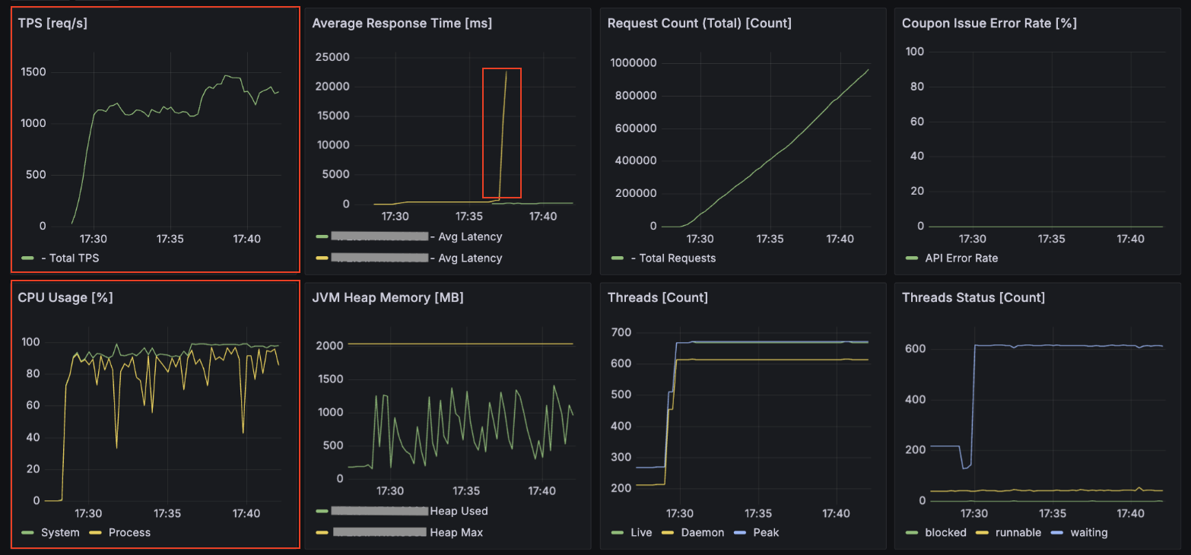Select the Threads [Count] panel title
The width and height of the screenshot is (1191, 555).
[657, 297]
